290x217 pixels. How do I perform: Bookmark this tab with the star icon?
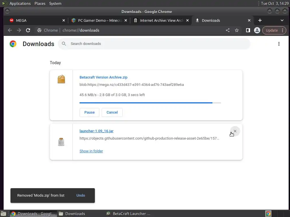point(237,30)
